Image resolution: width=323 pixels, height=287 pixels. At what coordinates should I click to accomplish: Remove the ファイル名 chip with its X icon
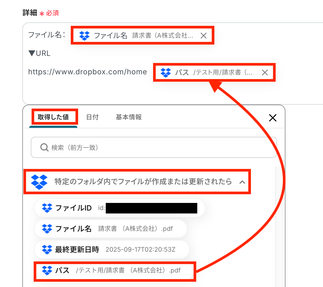point(204,36)
